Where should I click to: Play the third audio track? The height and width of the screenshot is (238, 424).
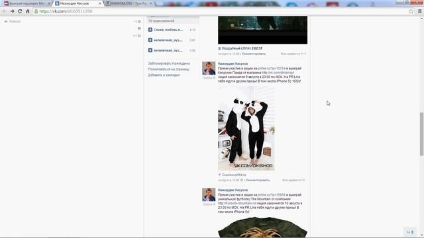[150, 50]
